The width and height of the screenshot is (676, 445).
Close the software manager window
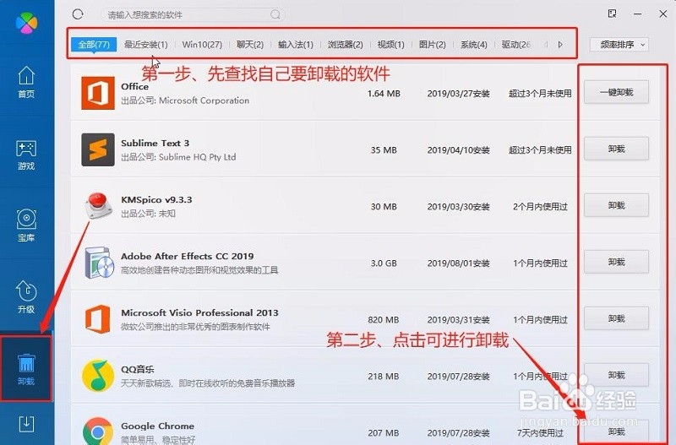[663, 14]
